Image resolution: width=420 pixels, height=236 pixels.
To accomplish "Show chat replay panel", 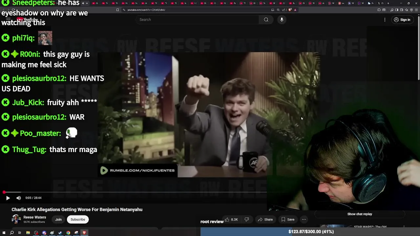I will pos(360,214).
